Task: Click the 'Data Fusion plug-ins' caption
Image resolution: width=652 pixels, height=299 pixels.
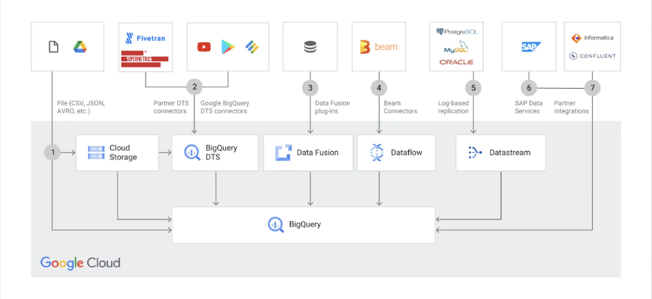Action: pyautogui.click(x=332, y=107)
